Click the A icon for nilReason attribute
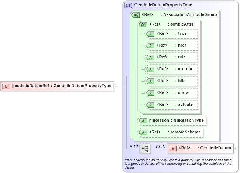 coord(143,121)
